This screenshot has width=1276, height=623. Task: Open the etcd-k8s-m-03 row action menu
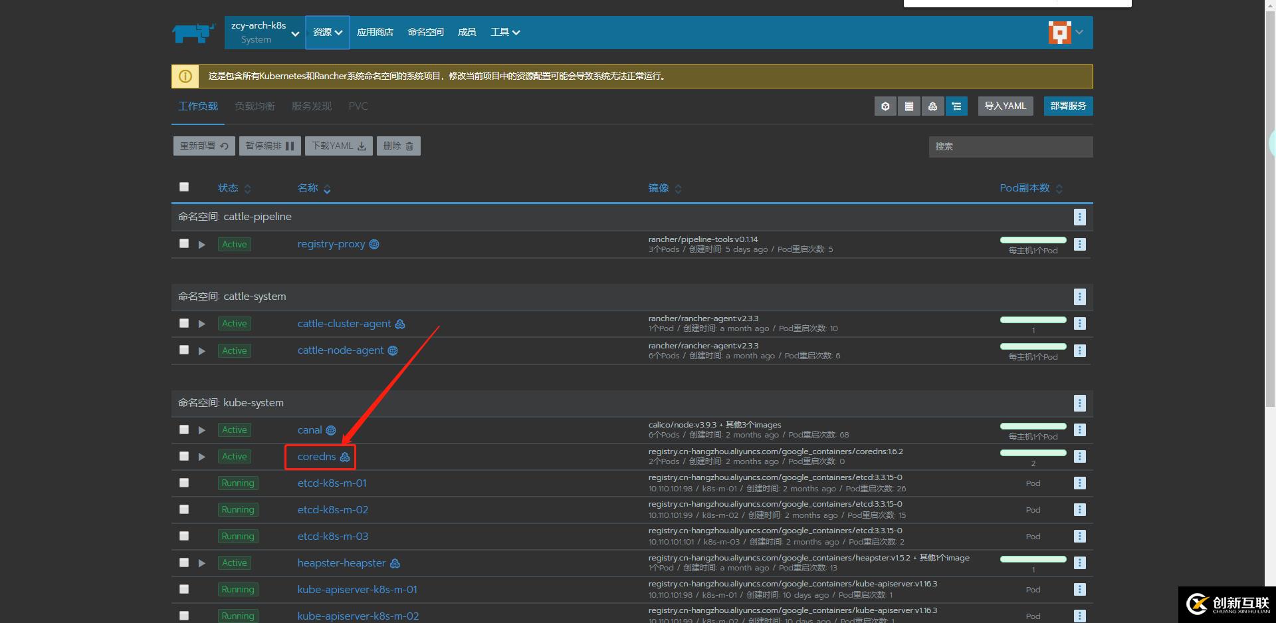pos(1080,536)
